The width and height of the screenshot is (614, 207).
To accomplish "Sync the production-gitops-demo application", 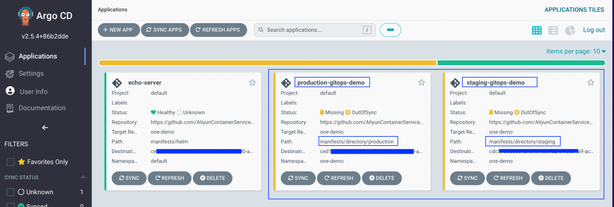I will (298, 178).
